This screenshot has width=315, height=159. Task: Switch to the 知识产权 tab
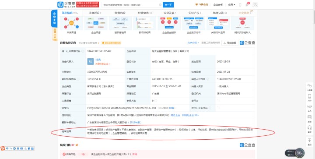coord(195,13)
